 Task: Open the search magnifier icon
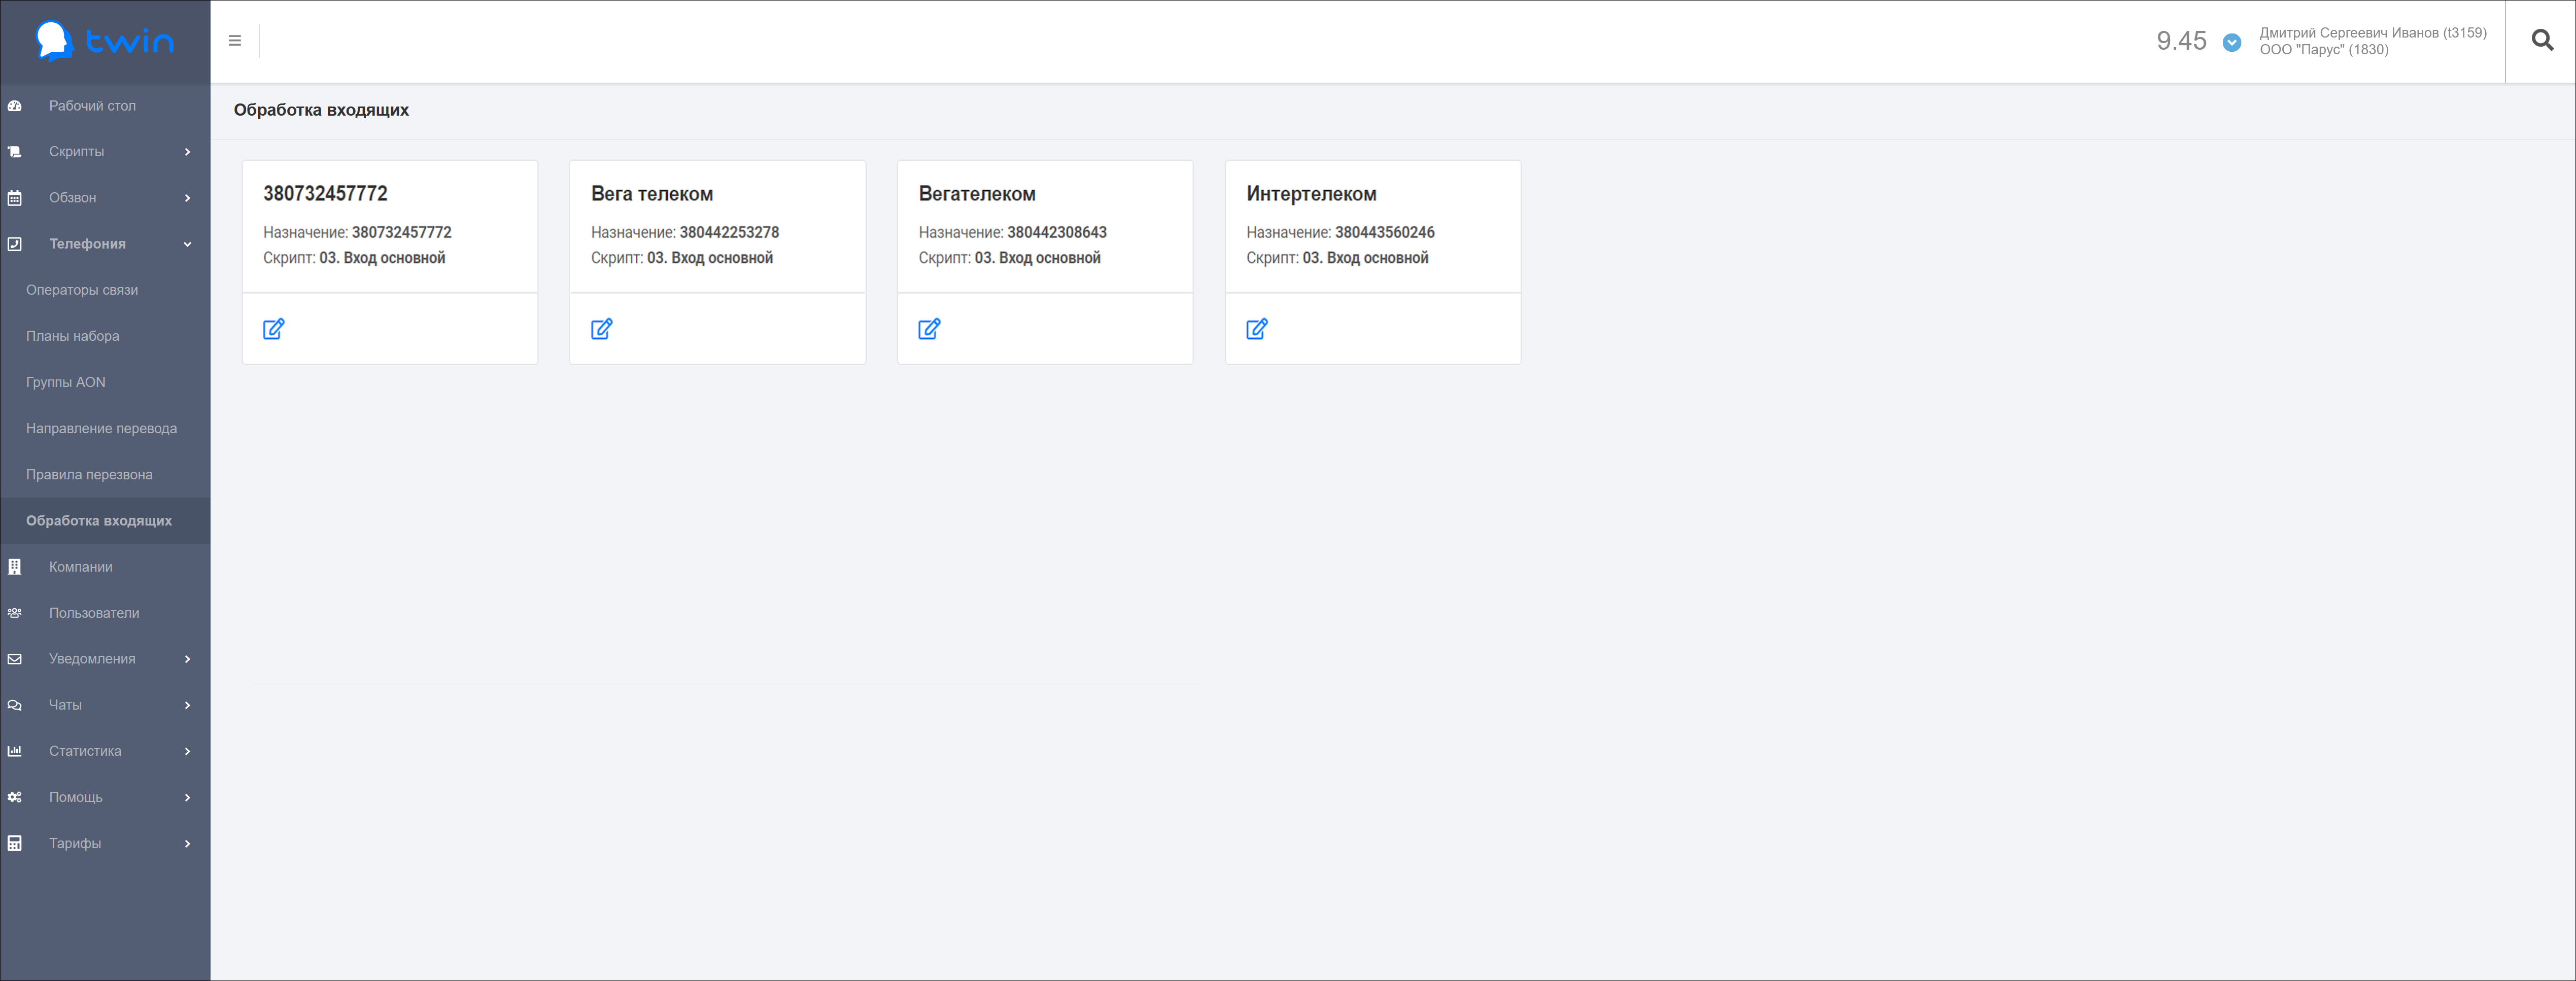tap(2542, 40)
